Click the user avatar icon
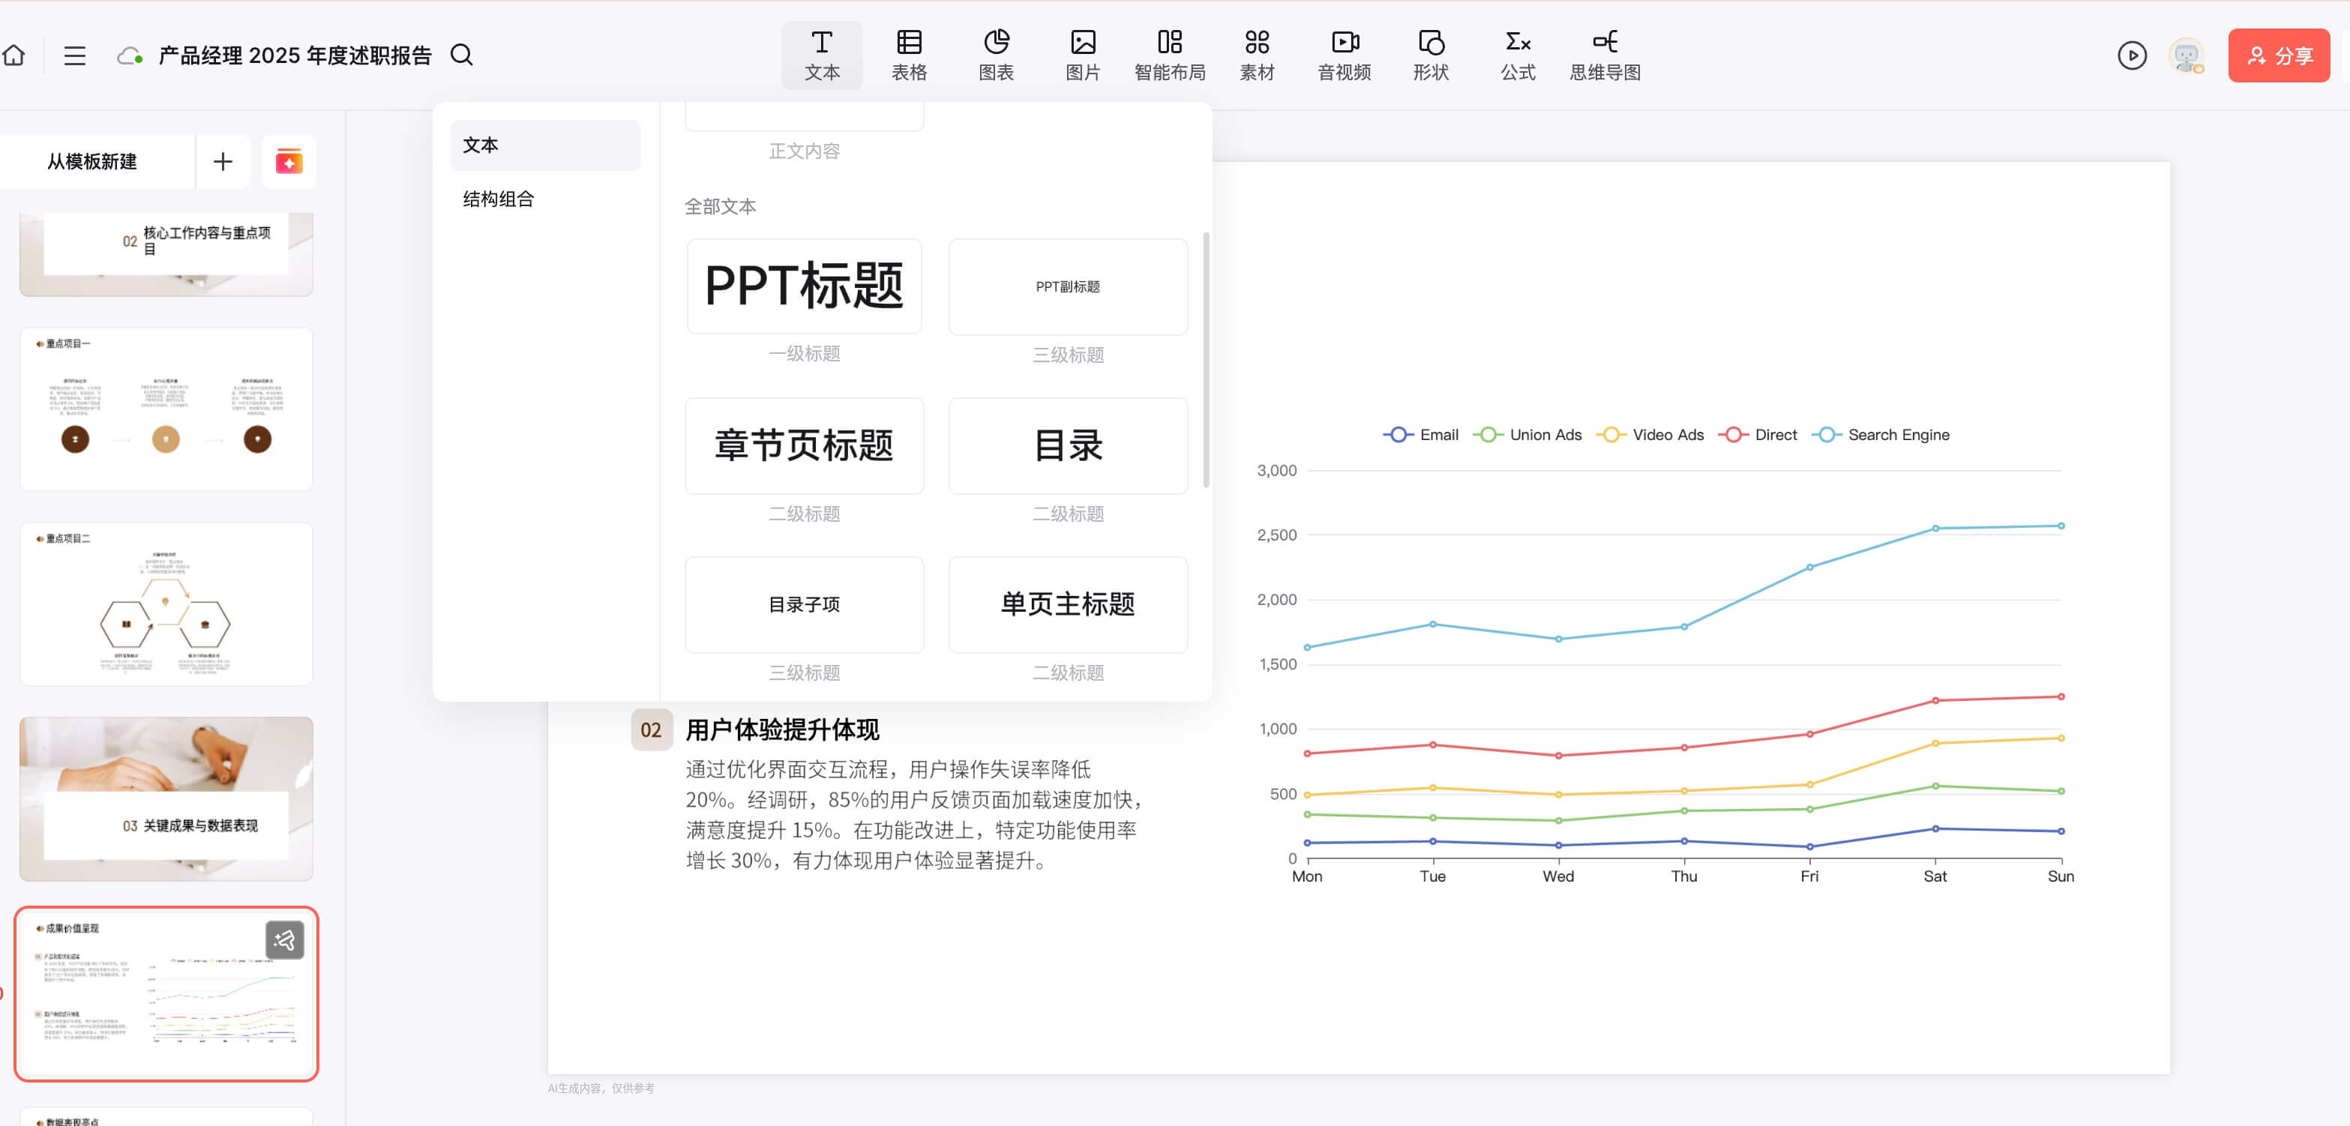 tap(2186, 55)
